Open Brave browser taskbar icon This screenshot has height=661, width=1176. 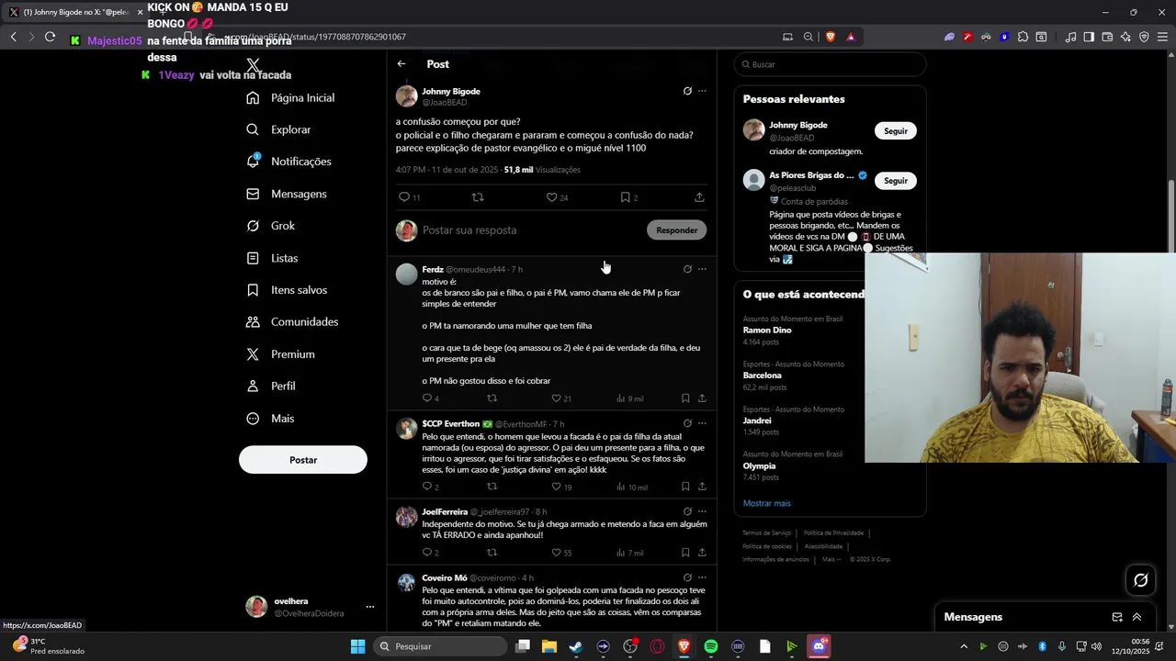click(x=684, y=646)
